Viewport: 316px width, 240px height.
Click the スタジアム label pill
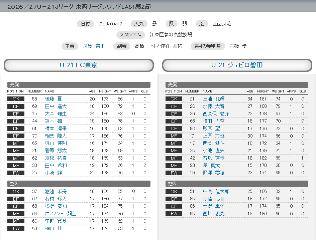131,35
